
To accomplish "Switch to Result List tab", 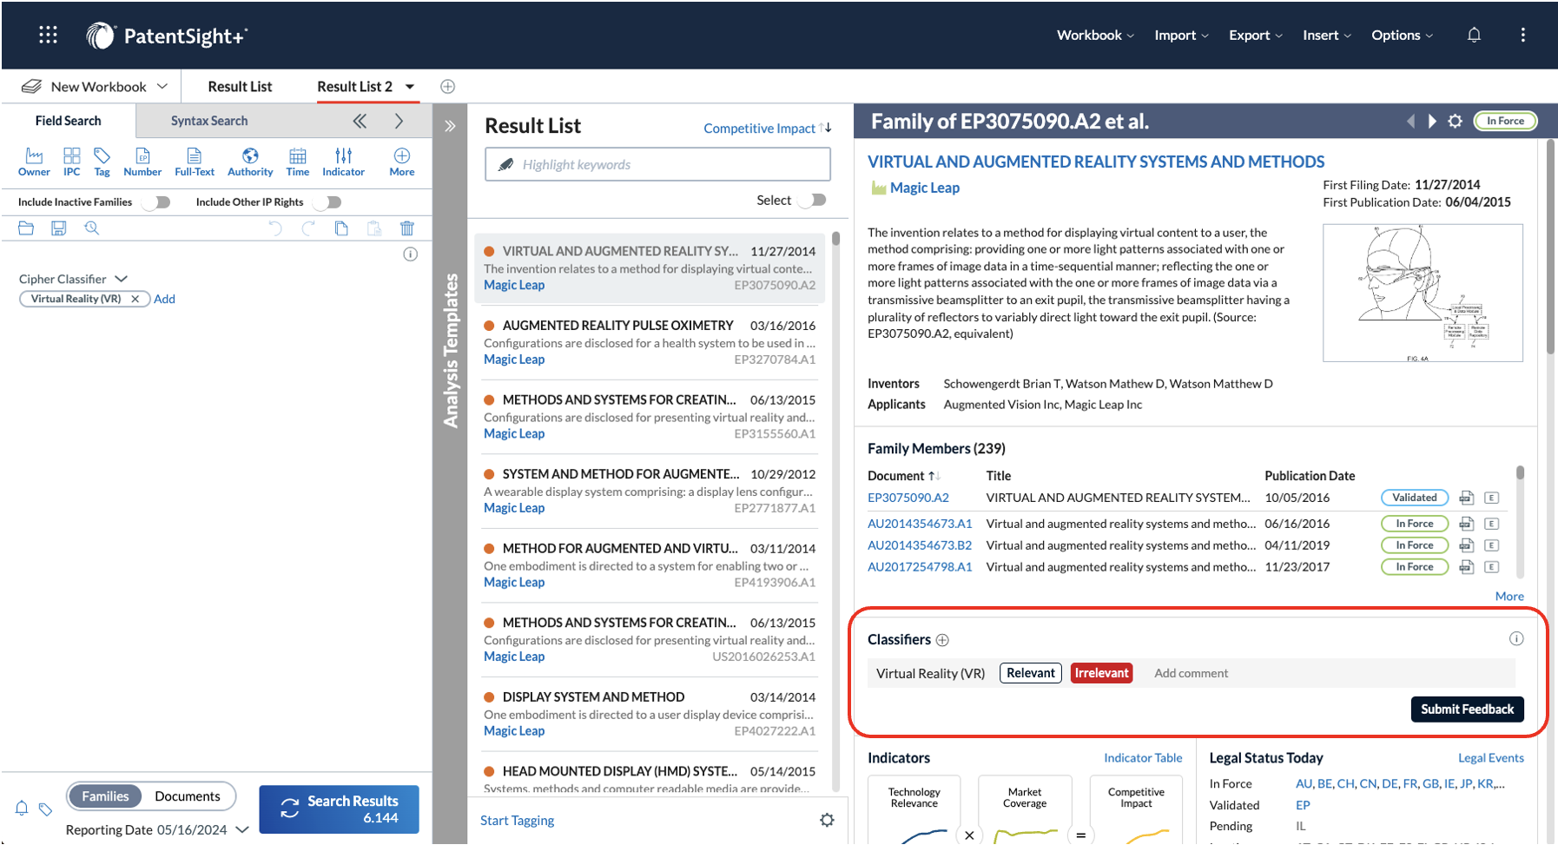I will (240, 86).
